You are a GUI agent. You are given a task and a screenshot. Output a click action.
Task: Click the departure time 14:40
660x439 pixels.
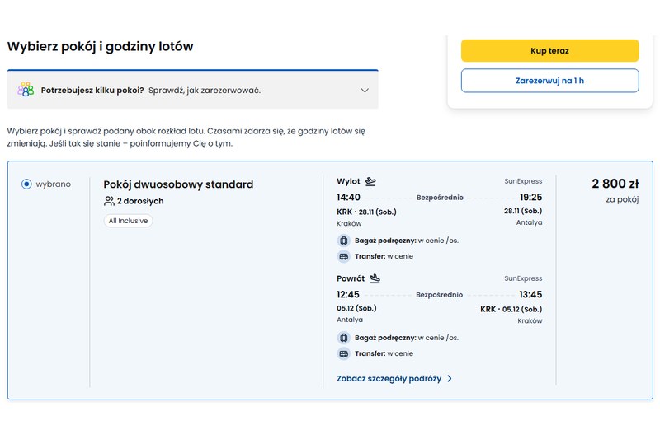pyautogui.click(x=348, y=198)
